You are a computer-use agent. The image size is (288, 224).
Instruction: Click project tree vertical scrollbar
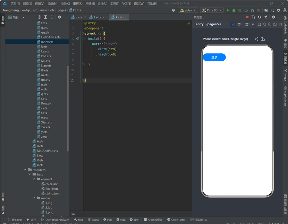68,108
